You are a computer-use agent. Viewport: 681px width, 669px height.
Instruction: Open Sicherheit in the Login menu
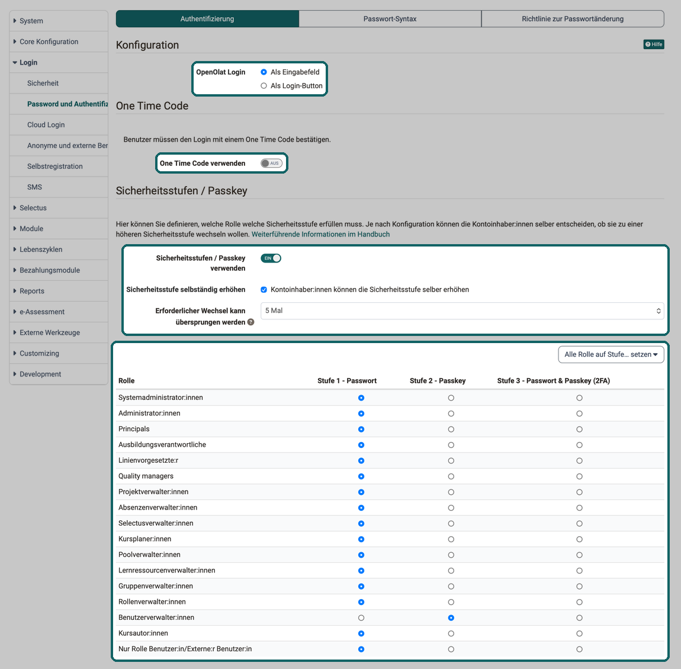(59, 84)
